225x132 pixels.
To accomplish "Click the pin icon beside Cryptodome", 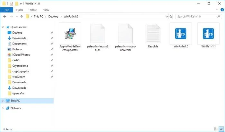I will point(52,66).
